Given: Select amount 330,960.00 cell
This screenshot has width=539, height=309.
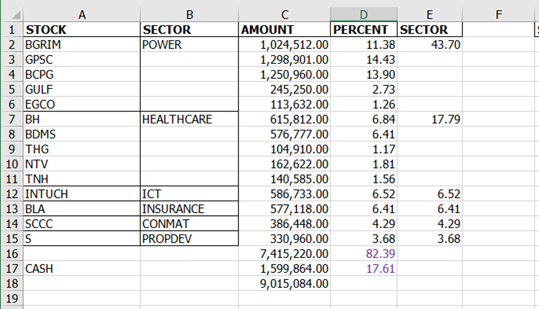Looking at the screenshot, I should point(284,239).
